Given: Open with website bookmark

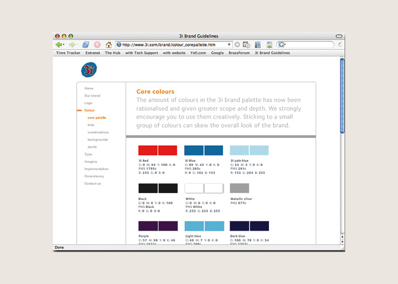Looking at the screenshot, I should pos(174,53).
